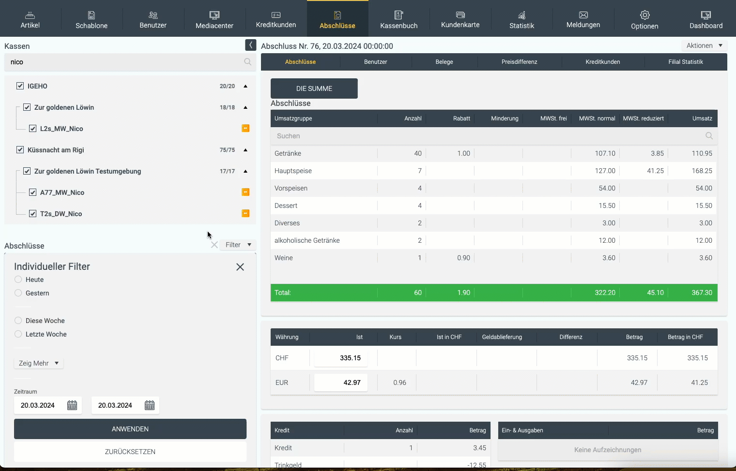Viewport: 736px width, 471px height.
Task: Open the Filter dropdown
Action: click(x=238, y=245)
